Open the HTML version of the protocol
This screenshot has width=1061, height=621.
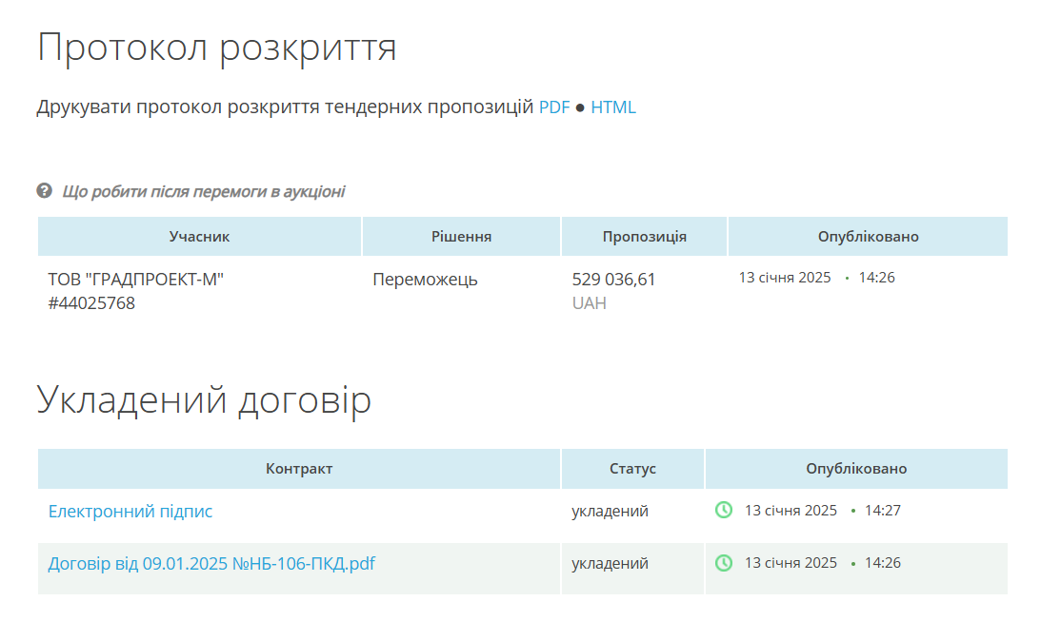pos(612,107)
